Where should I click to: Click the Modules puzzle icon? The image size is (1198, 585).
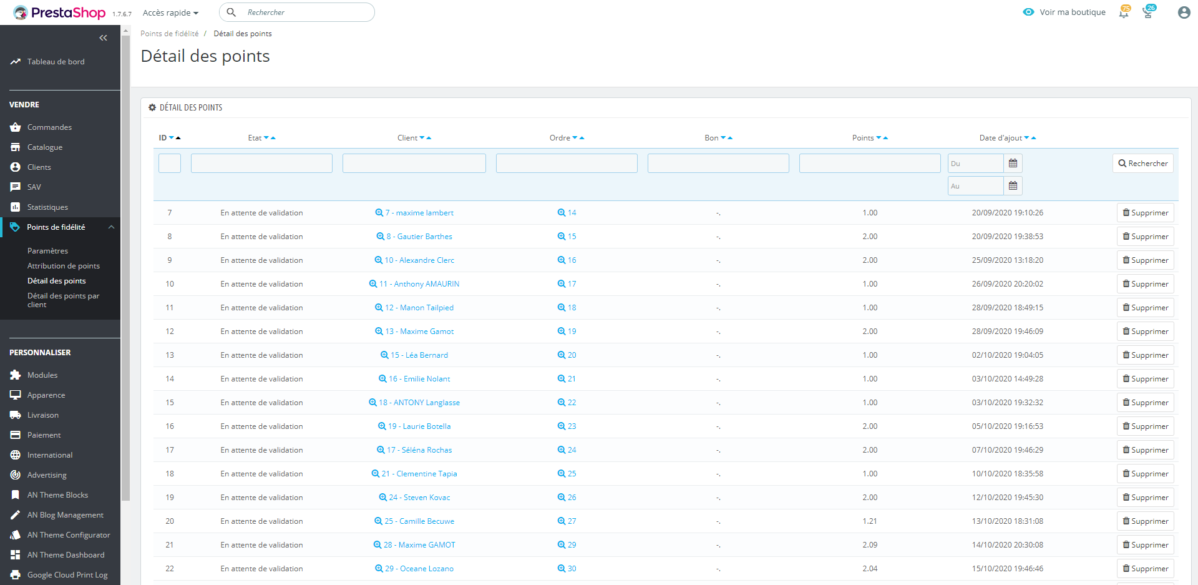(16, 375)
